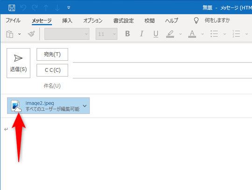This screenshot has width=252, height=190.
Task: Click the CC(C) button
Action: tap(52, 70)
